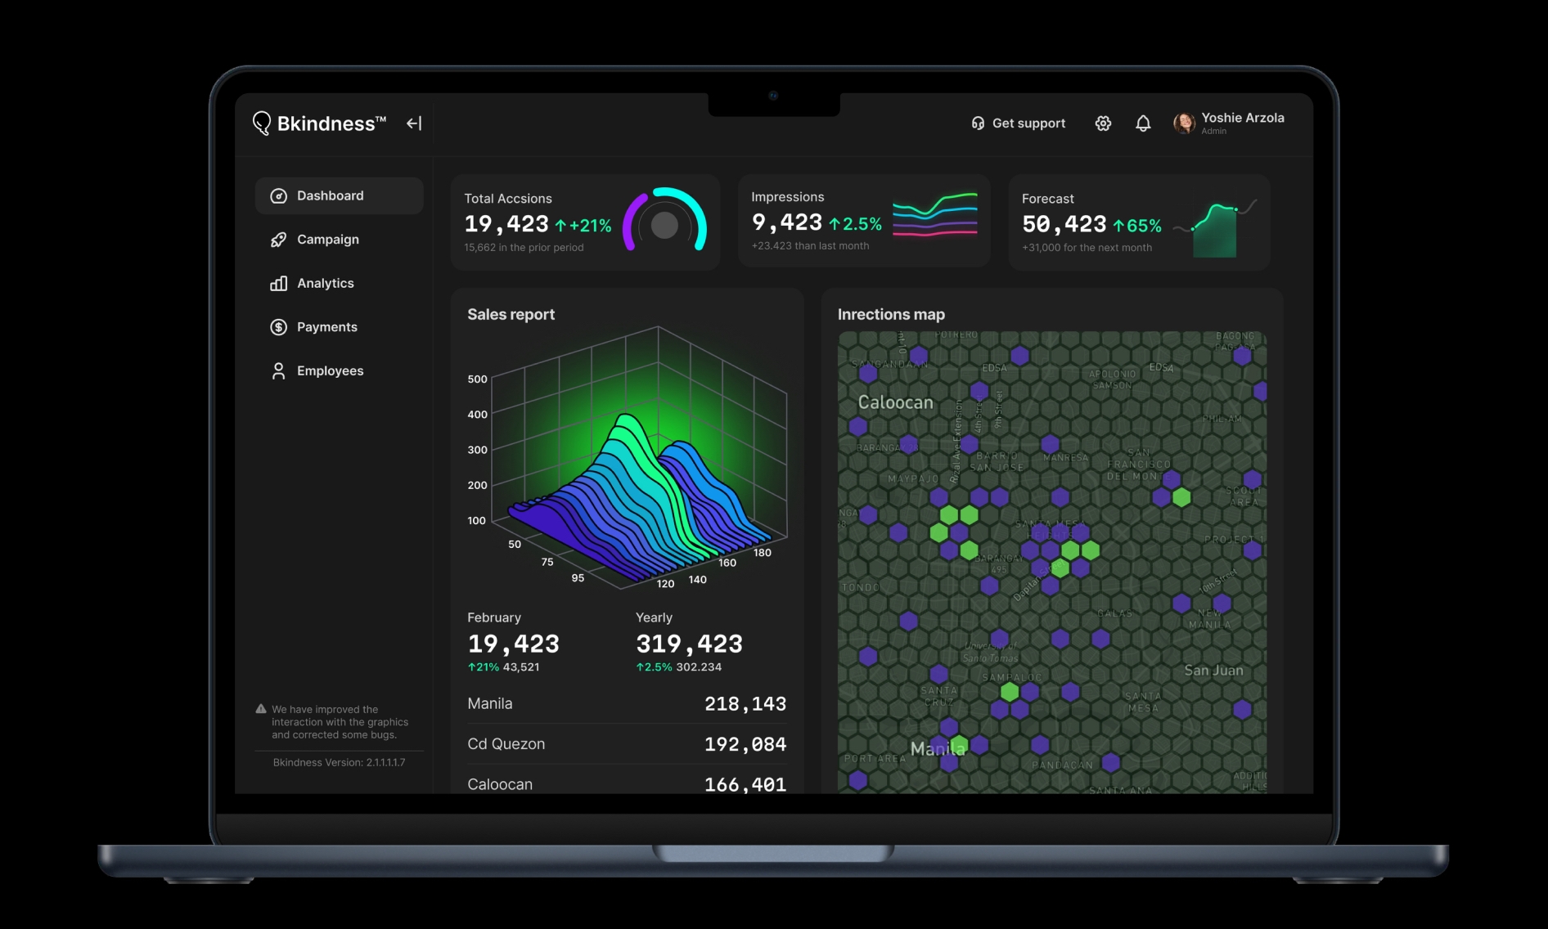This screenshot has height=929, width=1548.
Task: Click the warning triangle icon in sidebar
Action: pos(261,709)
